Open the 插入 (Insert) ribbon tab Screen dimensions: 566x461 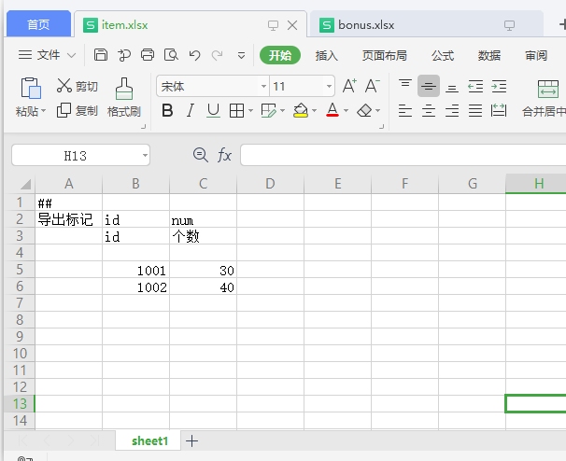pyautogui.click(x=327, y=55)
